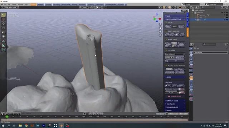Select the Annotate tool

tap(3, 41)
